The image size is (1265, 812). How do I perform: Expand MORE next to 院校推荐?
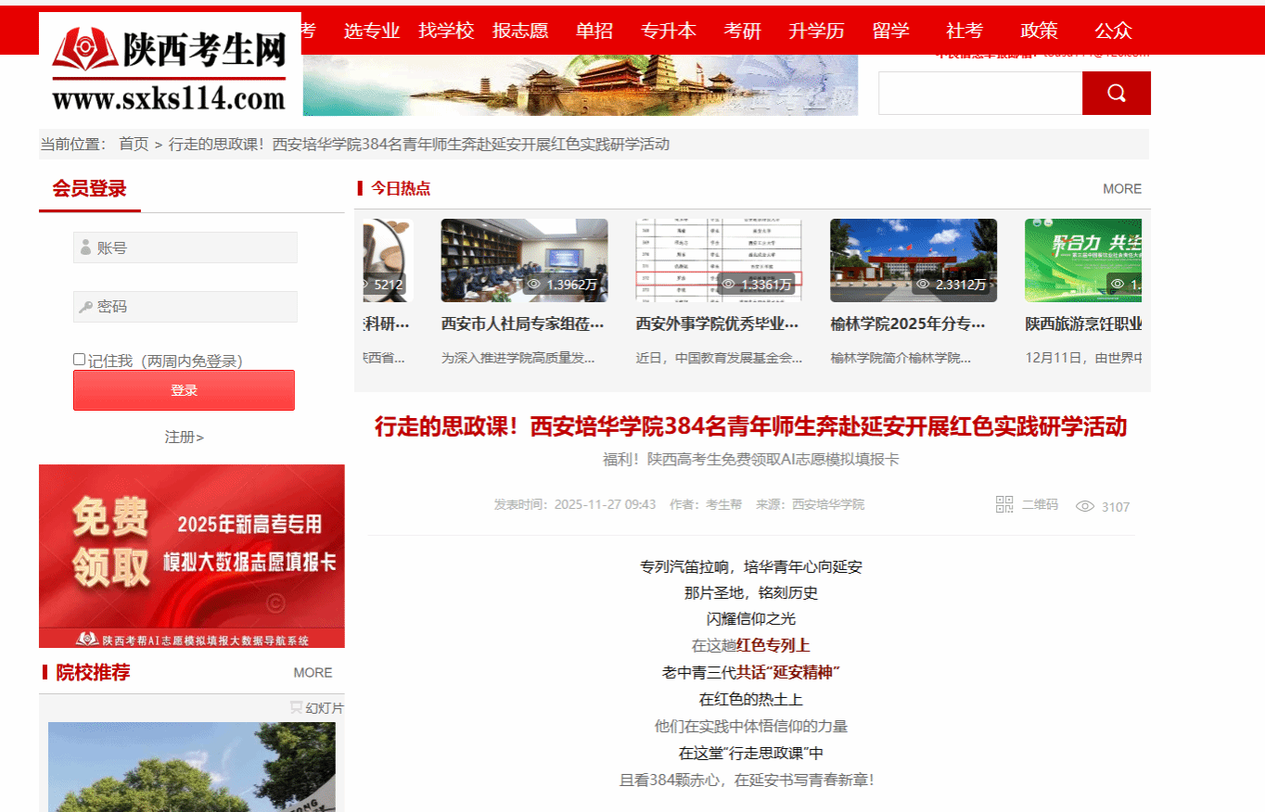point(313,672)
